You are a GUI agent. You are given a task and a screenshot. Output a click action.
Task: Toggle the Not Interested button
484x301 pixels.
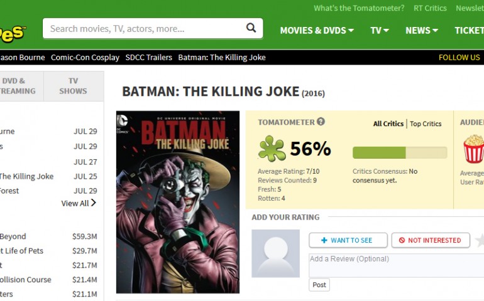tap(431, 240)
